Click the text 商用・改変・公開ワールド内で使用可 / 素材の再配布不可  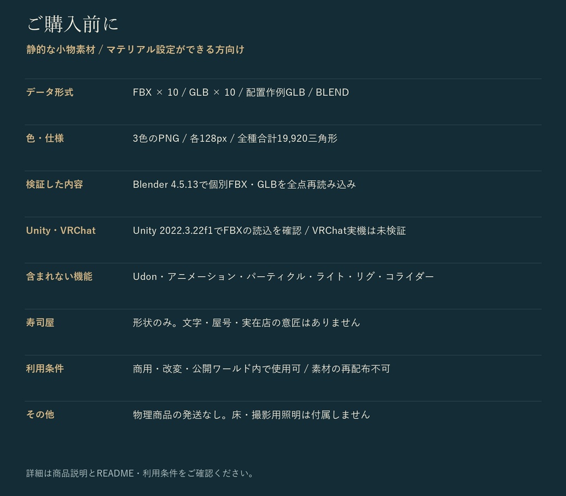coord(261,368)
